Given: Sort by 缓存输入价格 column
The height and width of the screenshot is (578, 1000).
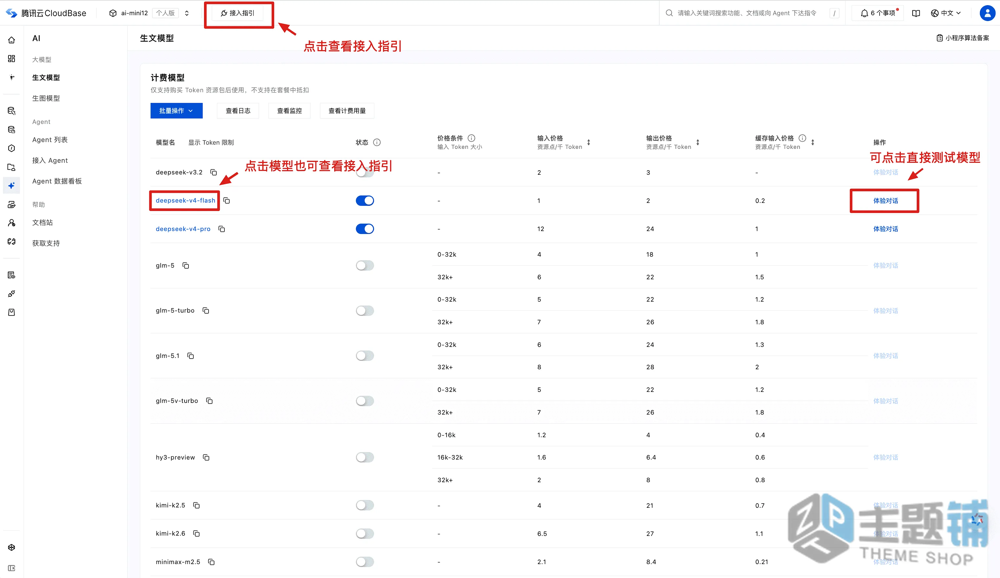Looking at the screenshot, I should tap(813, 142).
